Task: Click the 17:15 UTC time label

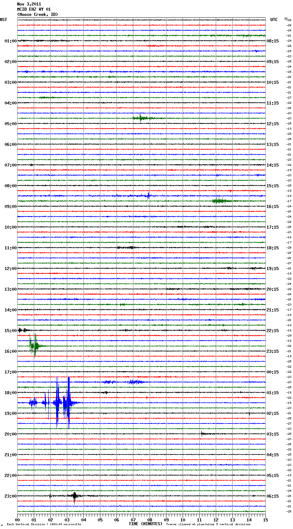Action: (273, 227)
